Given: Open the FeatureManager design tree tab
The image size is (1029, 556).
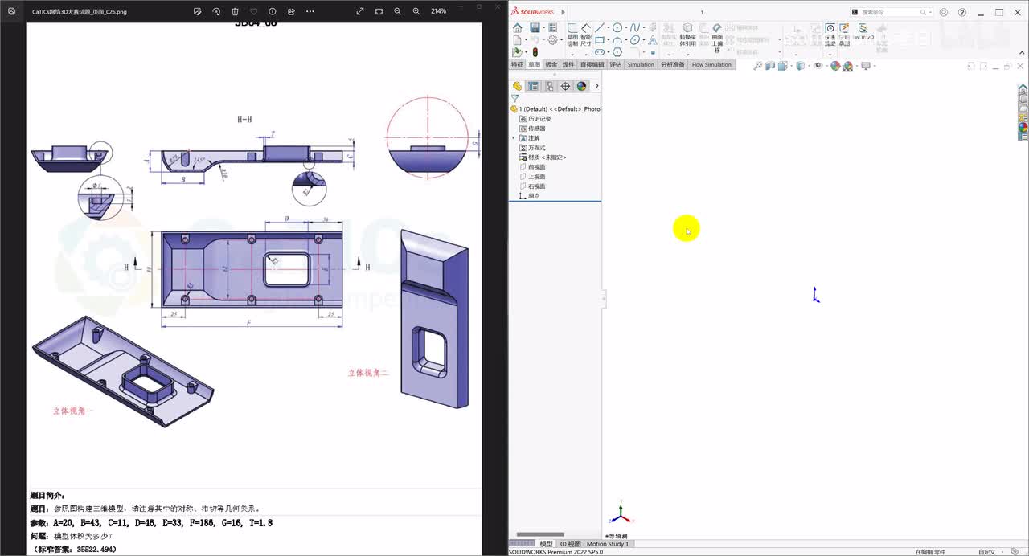Looking at the screenshot, I should pyautogui.click(x=517, y=86).
